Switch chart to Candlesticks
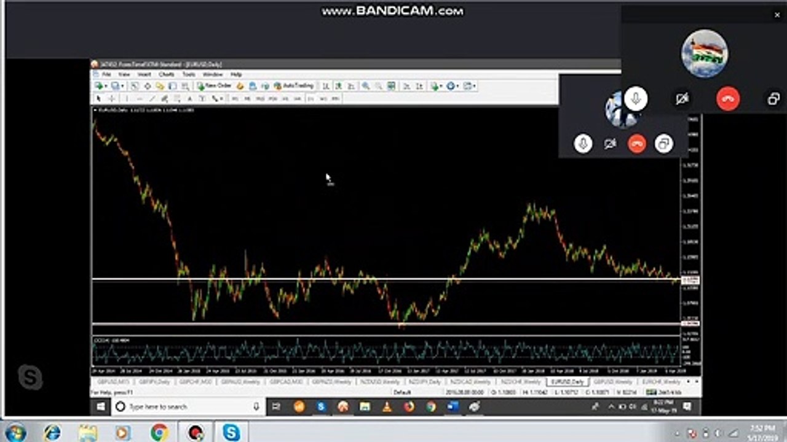This screenshot has width=787, height=442. (338, 86)
